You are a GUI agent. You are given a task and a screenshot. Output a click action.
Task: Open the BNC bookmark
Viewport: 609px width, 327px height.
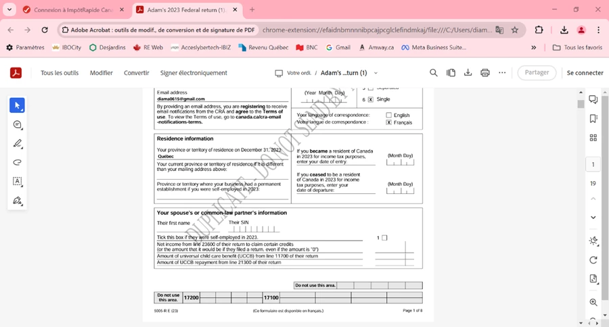point(307,47)
